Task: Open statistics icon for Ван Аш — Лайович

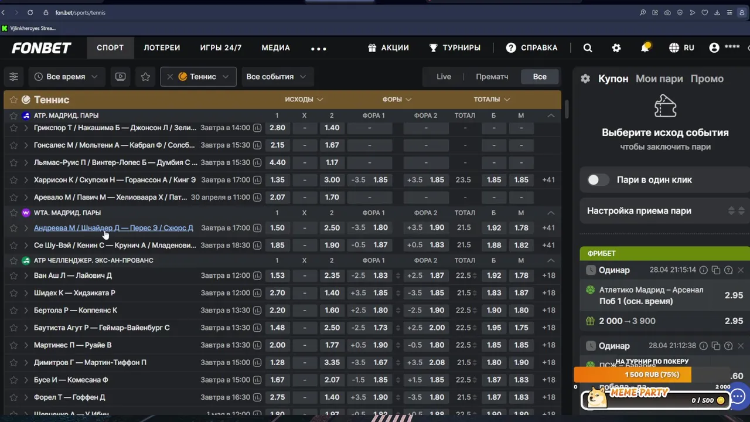Action: (x=257, y=275)
